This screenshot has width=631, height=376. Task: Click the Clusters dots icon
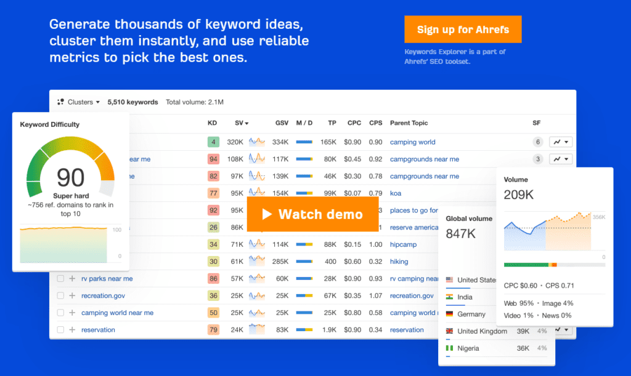point(60,102)
